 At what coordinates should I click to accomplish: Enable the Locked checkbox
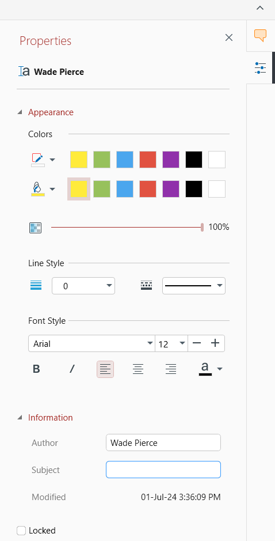(21, 531)
